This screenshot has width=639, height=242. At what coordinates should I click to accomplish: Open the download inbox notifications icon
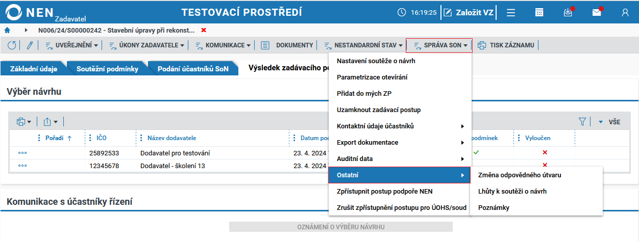click(x=568, y=13)
